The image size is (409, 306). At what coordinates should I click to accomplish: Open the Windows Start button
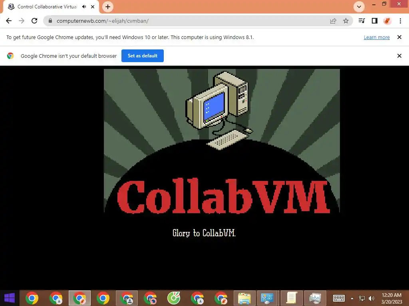[x=10, y=298]
